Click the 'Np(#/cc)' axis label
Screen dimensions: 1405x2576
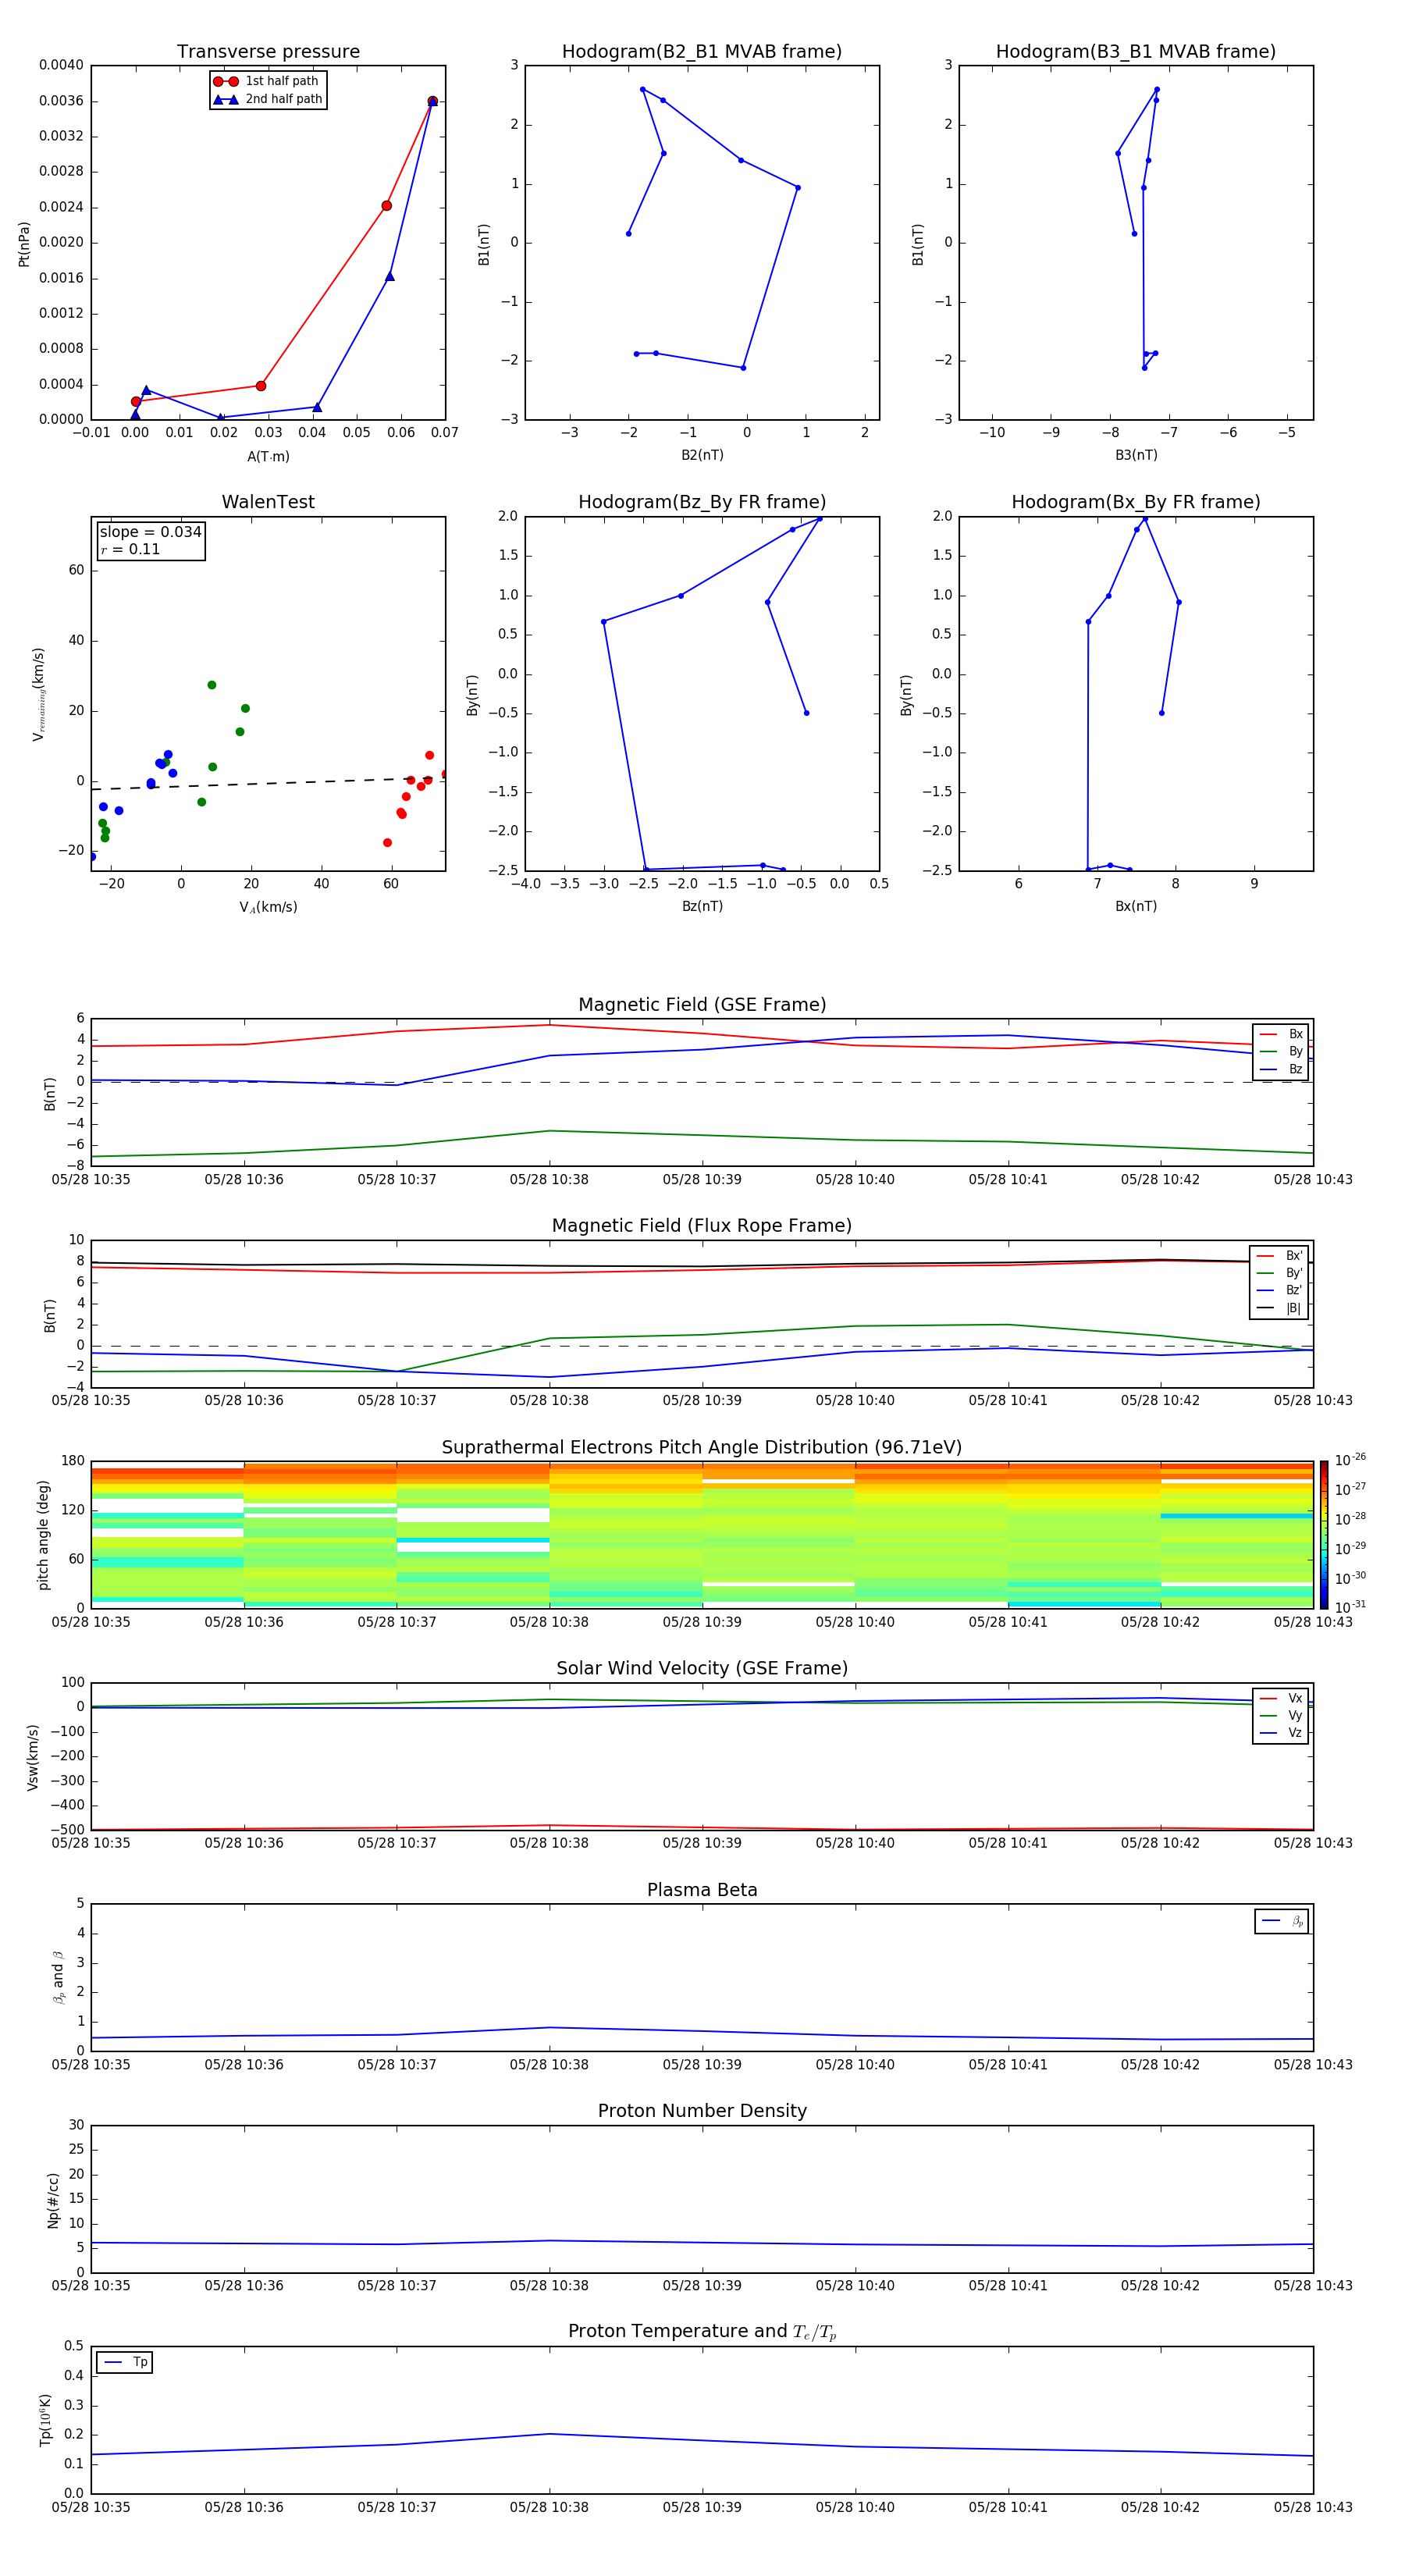coord(53,2199)
